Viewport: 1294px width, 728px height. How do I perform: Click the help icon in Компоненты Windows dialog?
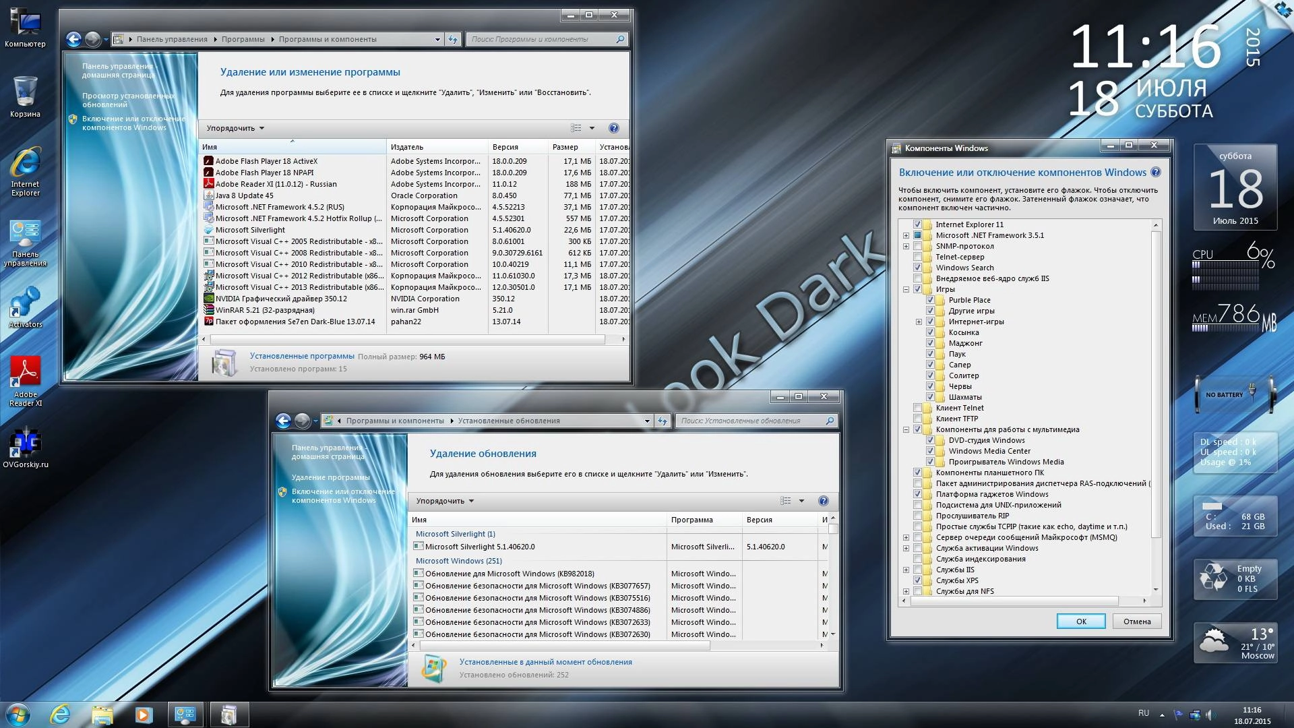click(x=1157, y=173)
